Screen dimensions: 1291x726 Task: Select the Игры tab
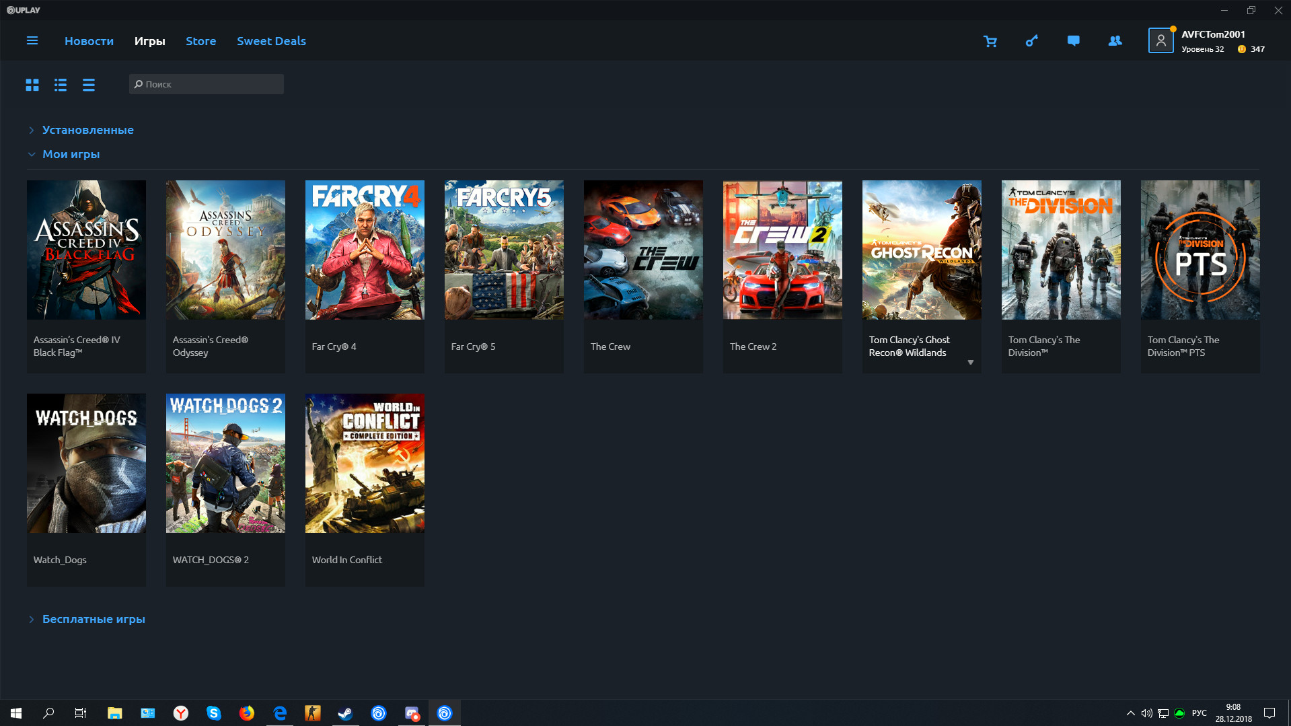pyautogui.click(x=149, y=41)
